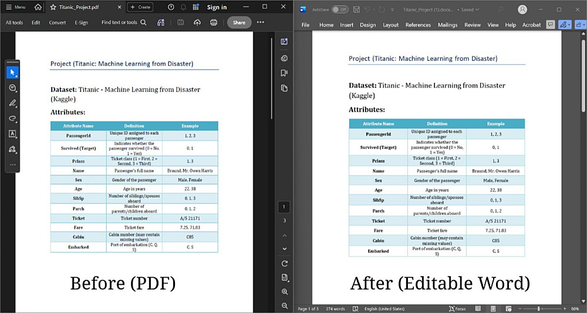The height and width of the screenshot is (313, 587).
Task: Go to next page down chevron
Action: coord(285,248)
